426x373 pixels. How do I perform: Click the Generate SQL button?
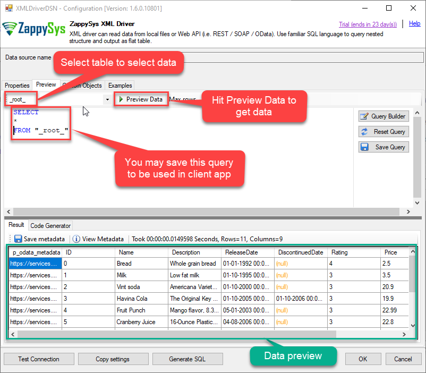pyautogui.click(x=188, y=359)
